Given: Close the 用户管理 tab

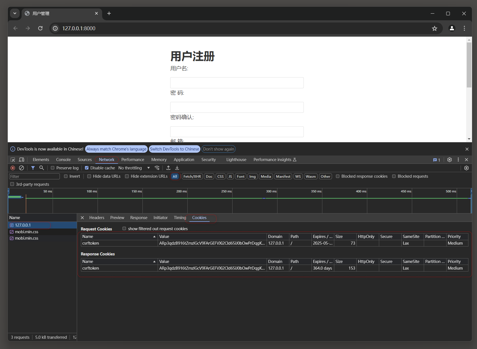Looking at the screenshot, I should [96, 13].
